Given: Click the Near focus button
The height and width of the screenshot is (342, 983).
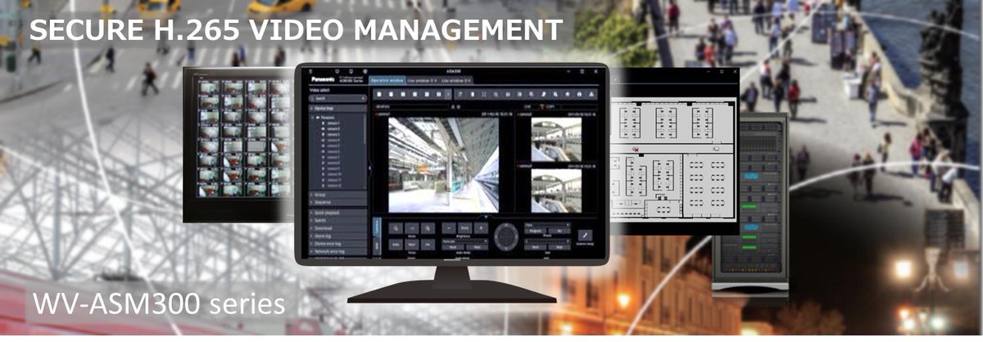Looking at the screenshot, I should 412,245.
